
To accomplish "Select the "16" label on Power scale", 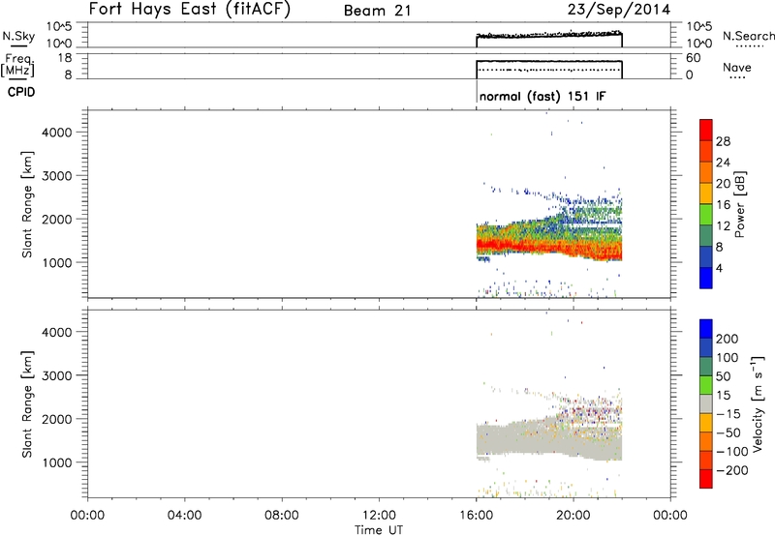I will pyautogui.click(x=723, y=205).
